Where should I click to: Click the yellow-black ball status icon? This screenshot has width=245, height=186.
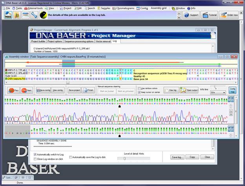click(43, 15)
